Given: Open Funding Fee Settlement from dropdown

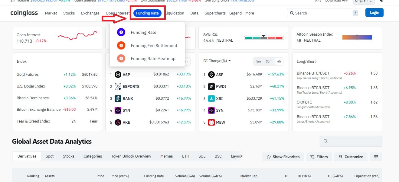Looking at the screenshot, I should tap(154, 46).
